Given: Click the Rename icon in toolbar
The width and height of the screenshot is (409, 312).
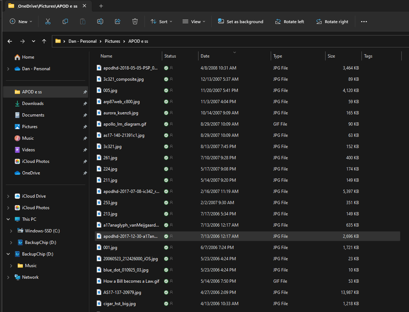Looking at the screenshot, I should tap(100, 22).
